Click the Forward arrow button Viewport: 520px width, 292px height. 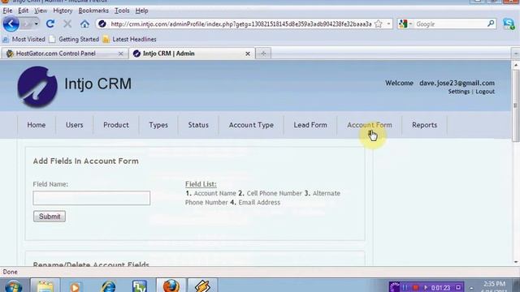point(27,24)
